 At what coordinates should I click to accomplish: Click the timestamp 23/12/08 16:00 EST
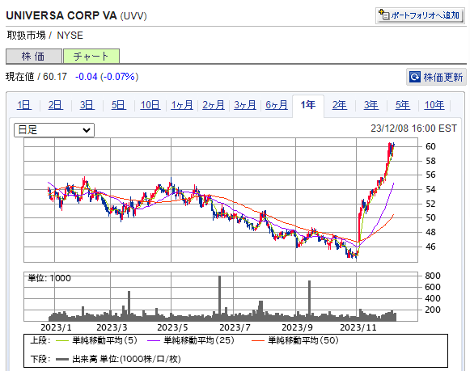click(x=413, y=129)
